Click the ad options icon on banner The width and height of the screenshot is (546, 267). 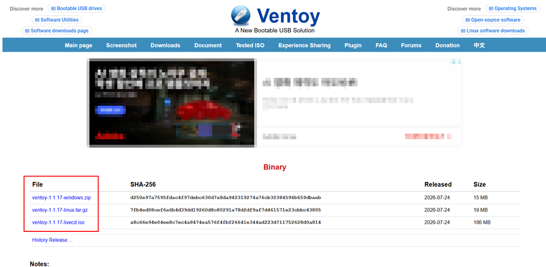point(455,62)
